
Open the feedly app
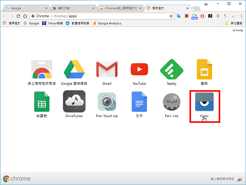point(172,69)
